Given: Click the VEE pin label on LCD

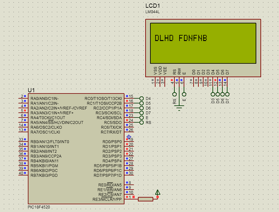Looking at the screenshot, I should click(165, 71).
